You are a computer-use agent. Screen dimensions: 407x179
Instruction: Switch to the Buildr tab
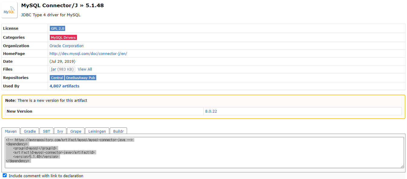119,131
